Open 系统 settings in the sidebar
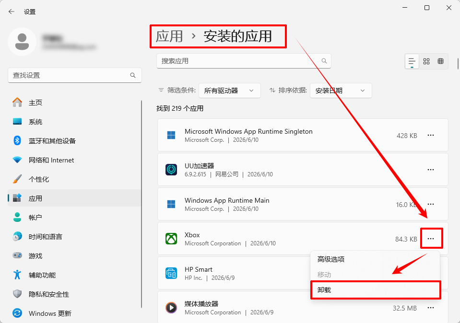This screenshot has width=460, height=323. click(x=75, y=122)
